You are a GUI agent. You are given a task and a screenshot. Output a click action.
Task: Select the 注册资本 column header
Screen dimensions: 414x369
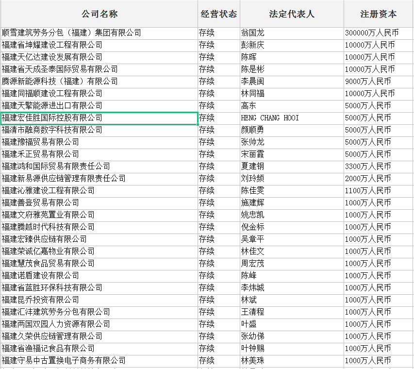[x=379, y=14]
